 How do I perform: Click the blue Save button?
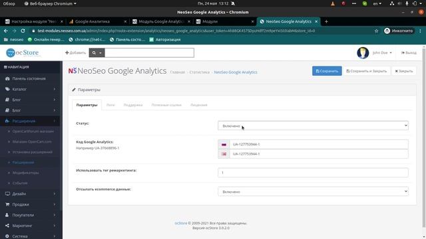[327, 71]
